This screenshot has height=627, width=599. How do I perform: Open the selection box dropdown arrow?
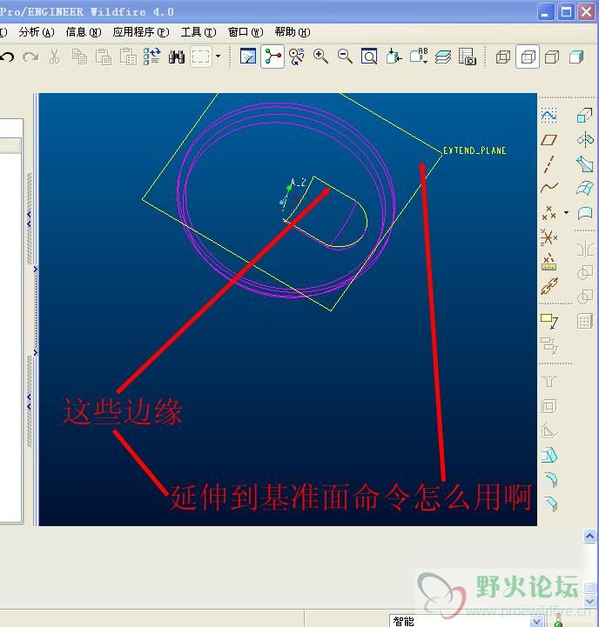[x=218, y=56]
